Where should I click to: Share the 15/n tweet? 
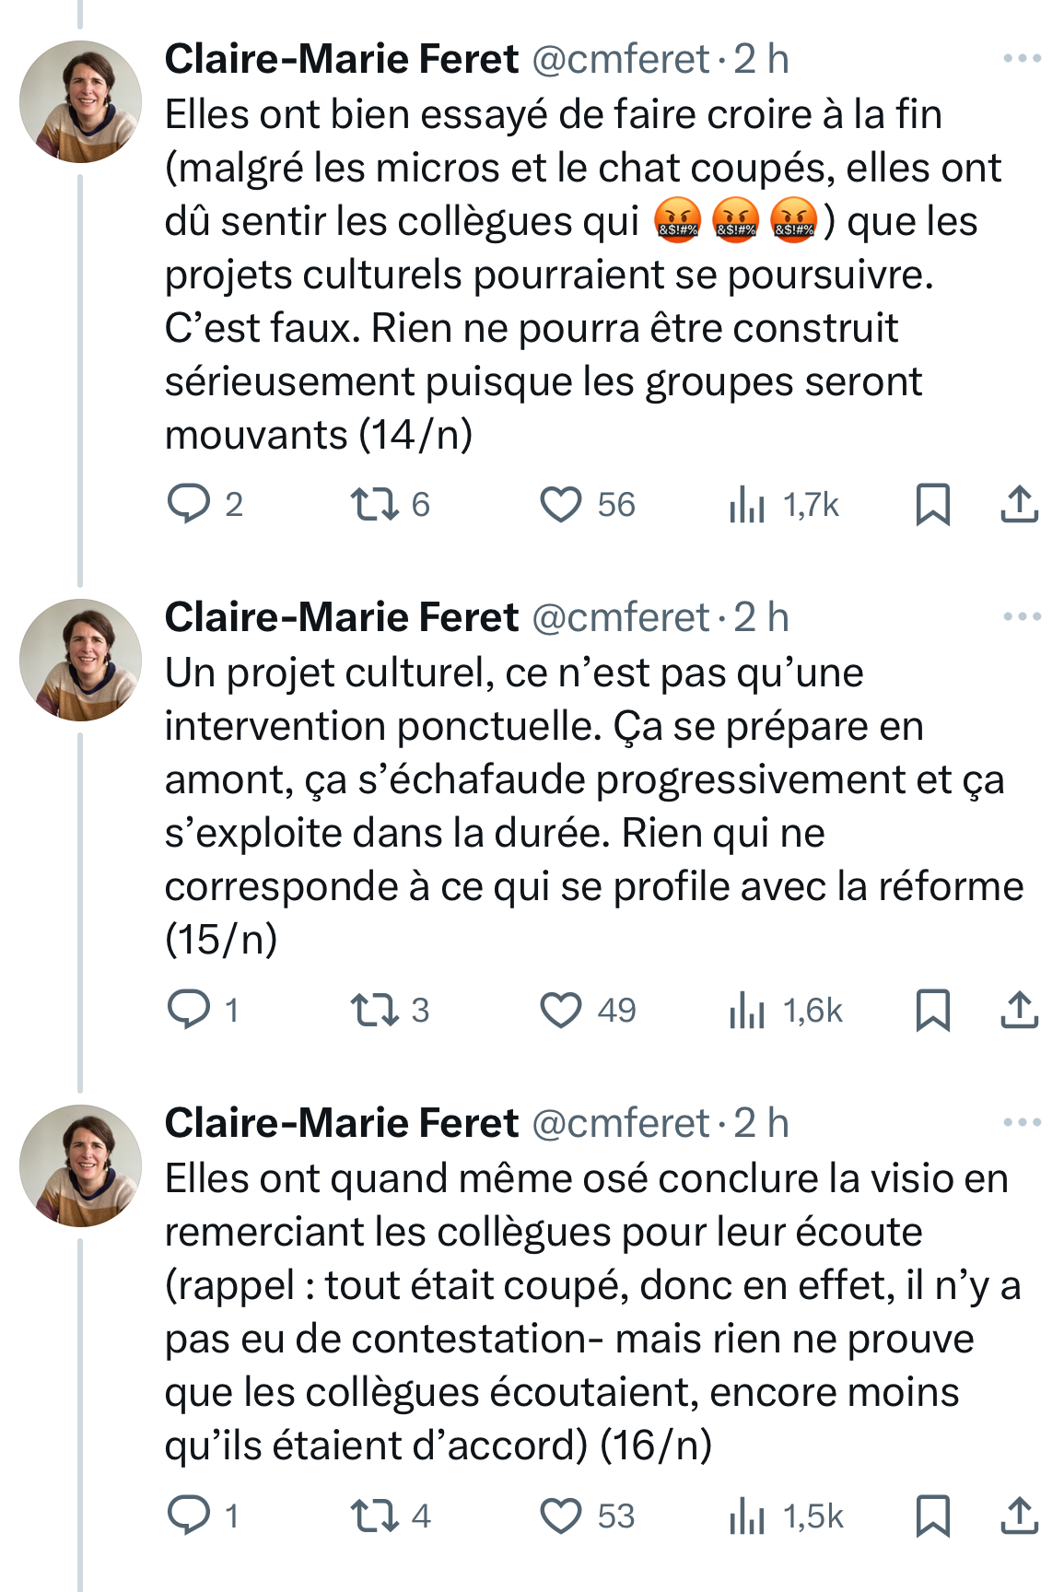tap(1019, 1010)
